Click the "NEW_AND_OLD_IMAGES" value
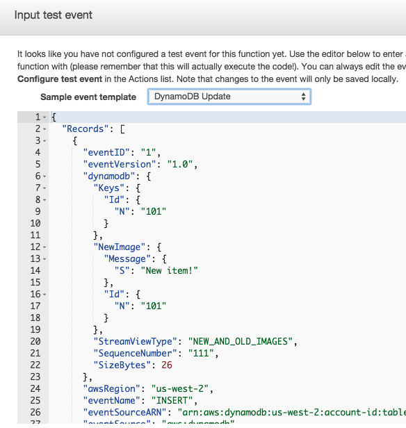The width and height of the screenshot is (406, 428). [x=241, y=341]
